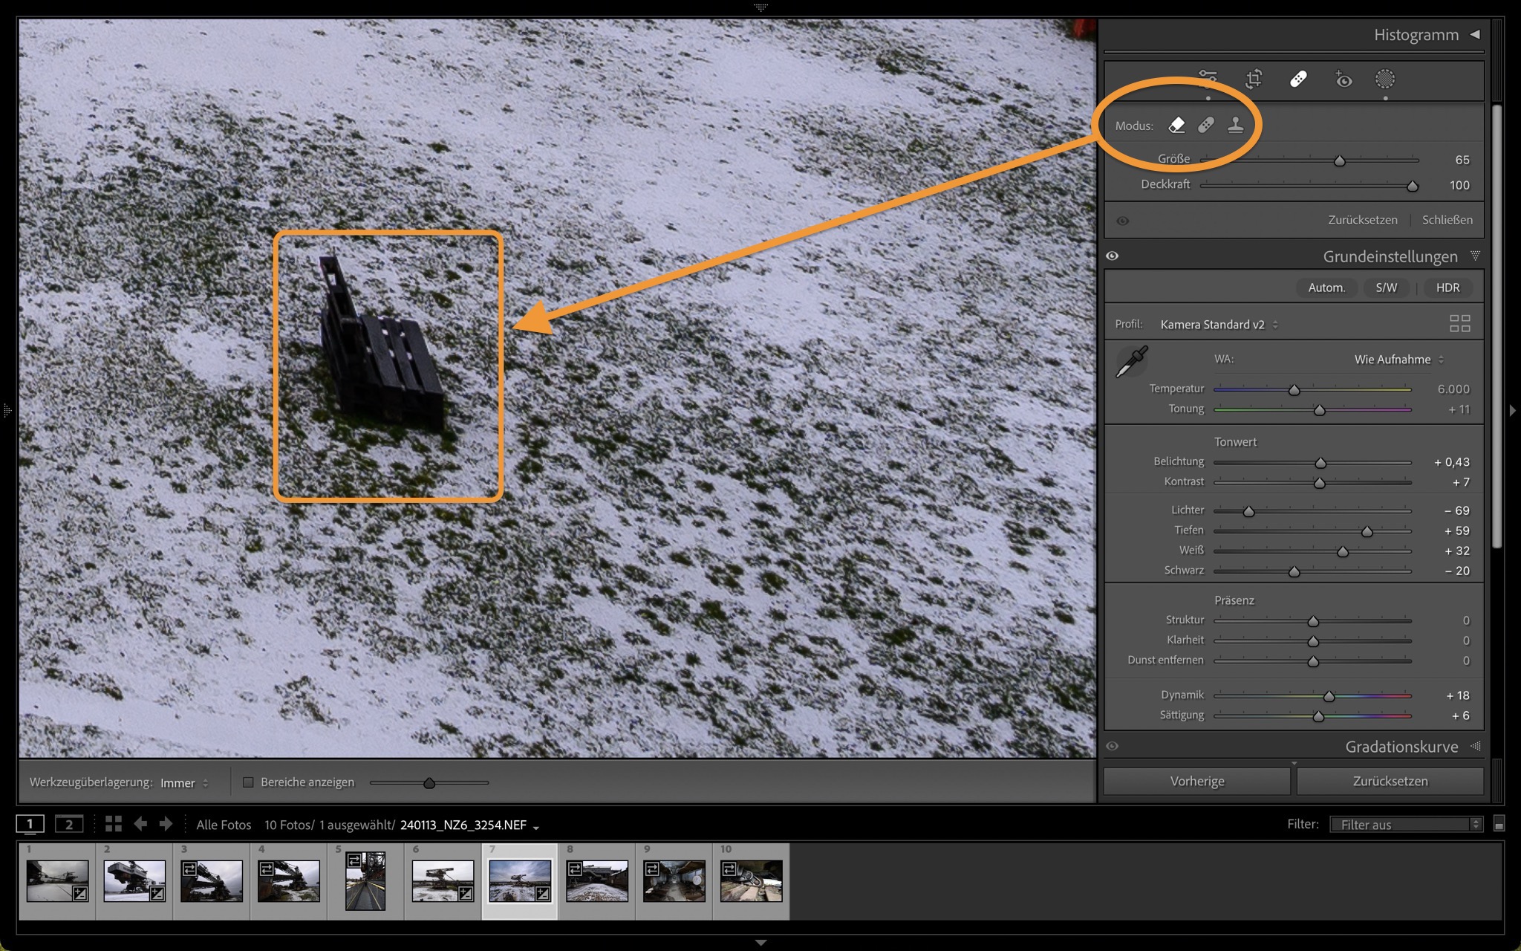Switch to S/W treatment

coord(1386,288)
